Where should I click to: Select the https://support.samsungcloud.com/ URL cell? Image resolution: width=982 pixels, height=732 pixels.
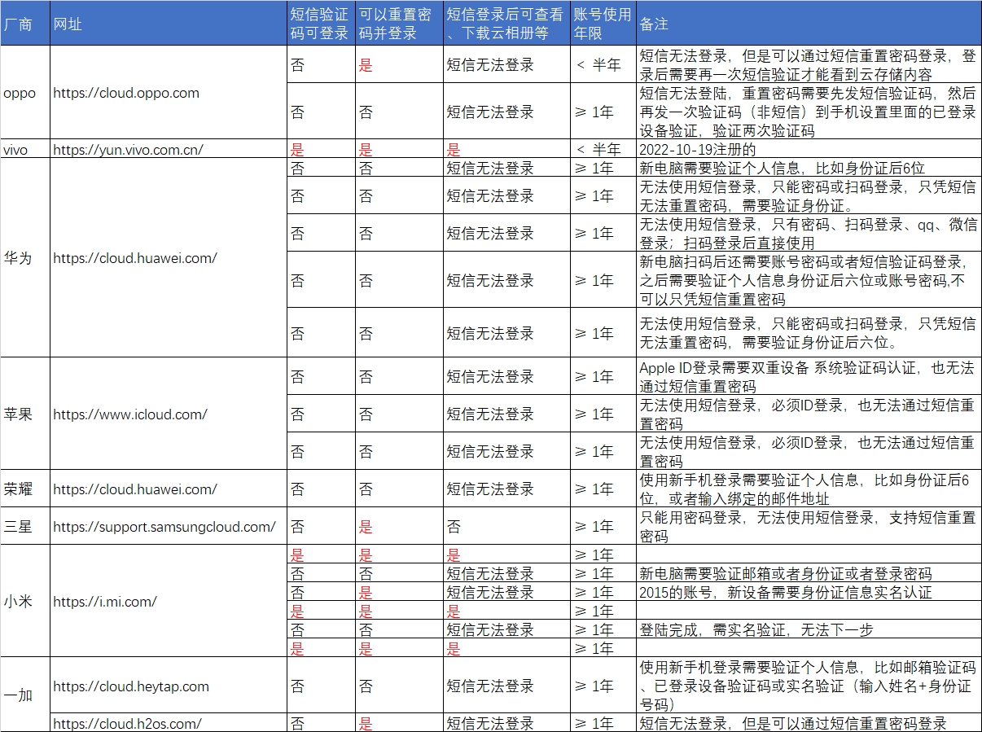[x=168, y=526]
